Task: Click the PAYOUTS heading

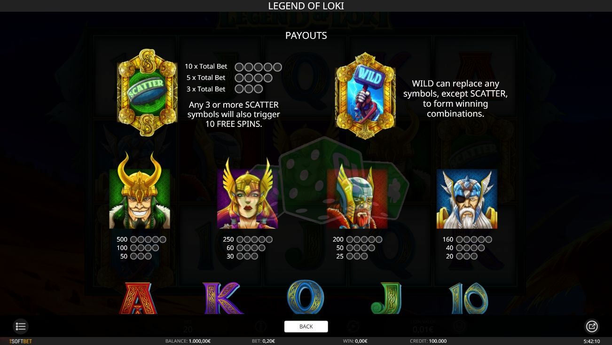Action: pyautogui.click(x=306, y=35)
